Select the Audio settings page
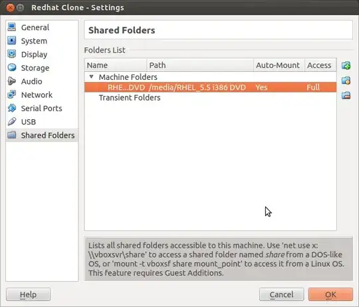 pos(42,81)
